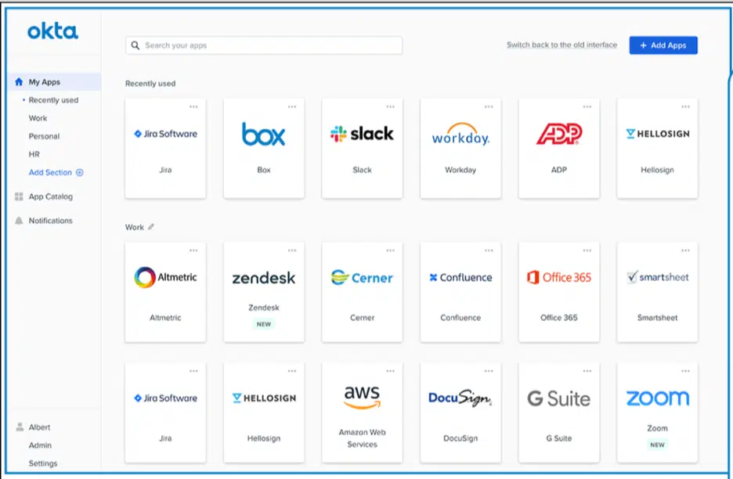
Task: Open the Workday app tile
Action: [x=460, y=148]
